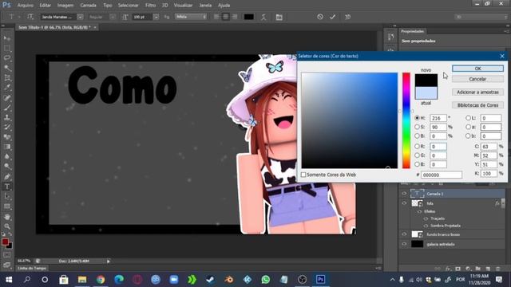Toggle the text orientation icon
Viewport: 511px width, 287px height.
(30, 17)
